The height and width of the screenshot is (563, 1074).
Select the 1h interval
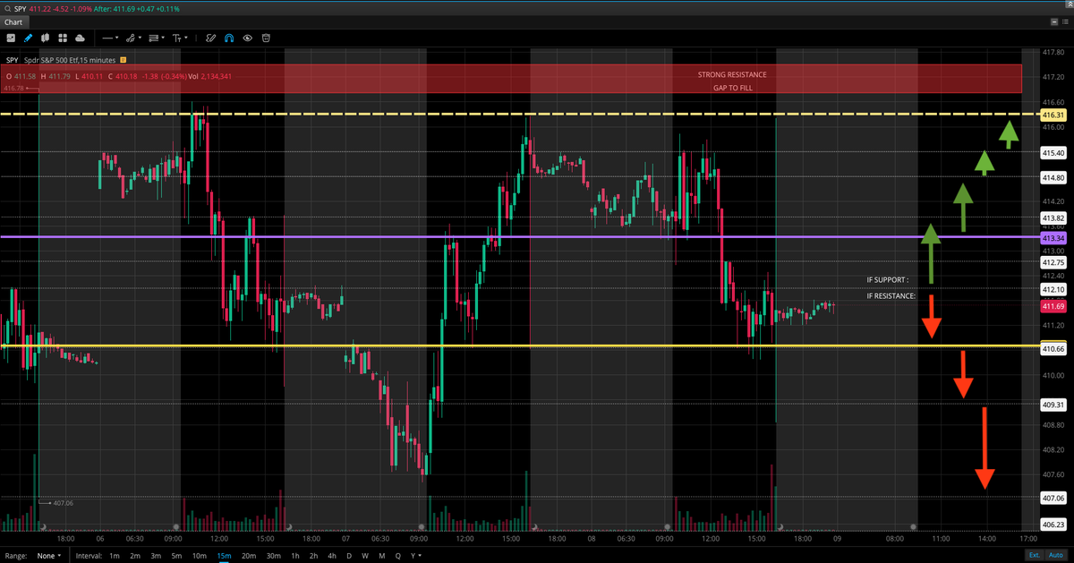point(295,556)
